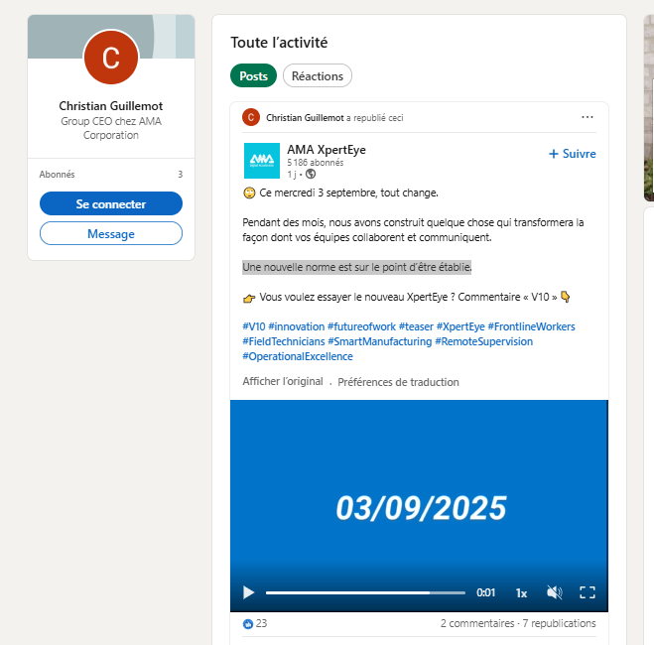Enter fullscreen mode for the video
This screenshot has height=645, width=654.
[x=588, y=592]
